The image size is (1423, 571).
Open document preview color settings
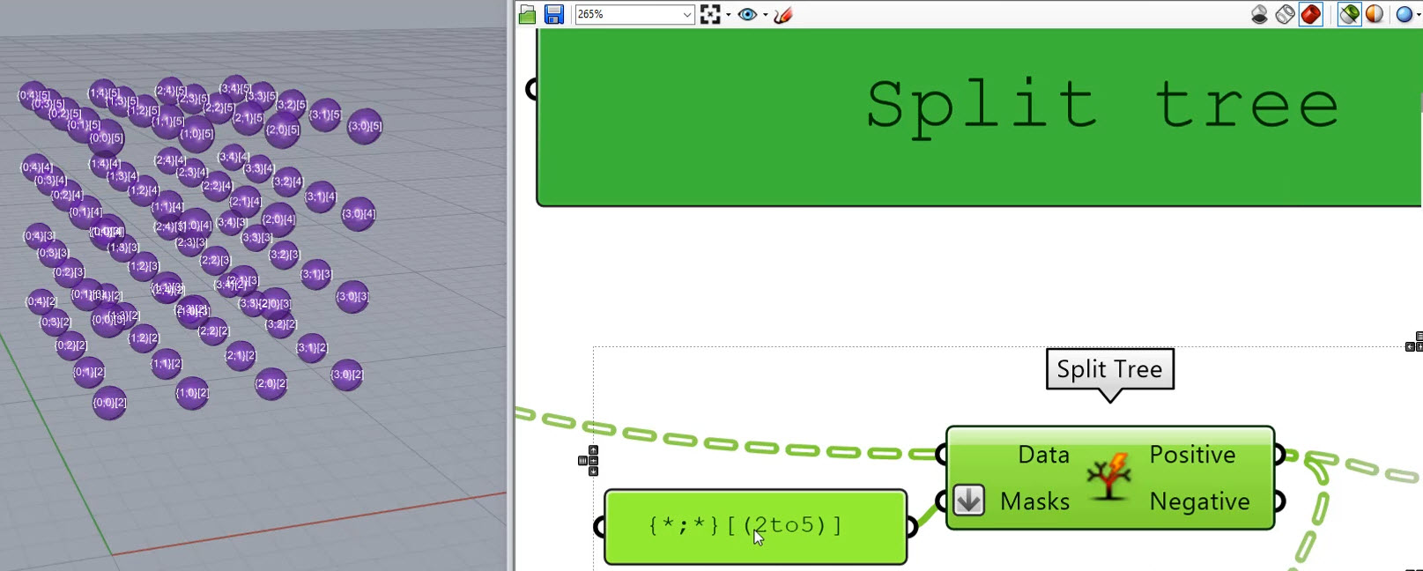pos(1375,14)
